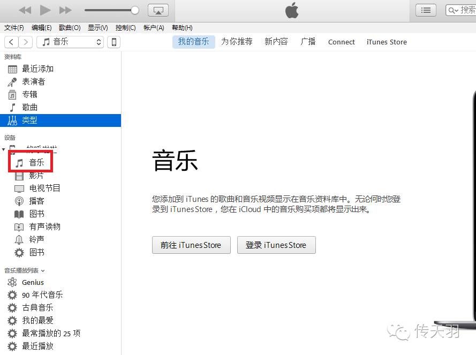Open the 帮助(H) menu
The image size is (476, 355).
(182, 28)
